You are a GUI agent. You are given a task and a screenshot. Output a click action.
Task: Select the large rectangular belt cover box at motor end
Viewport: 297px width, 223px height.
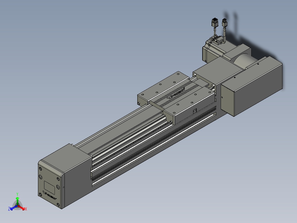(x=252, y=86)
